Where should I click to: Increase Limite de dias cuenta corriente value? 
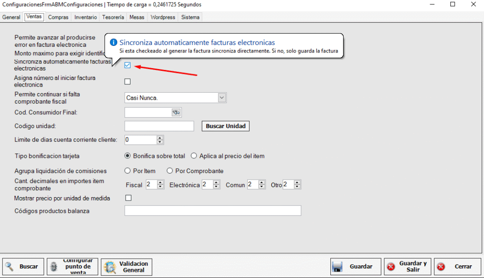[160, 138]
